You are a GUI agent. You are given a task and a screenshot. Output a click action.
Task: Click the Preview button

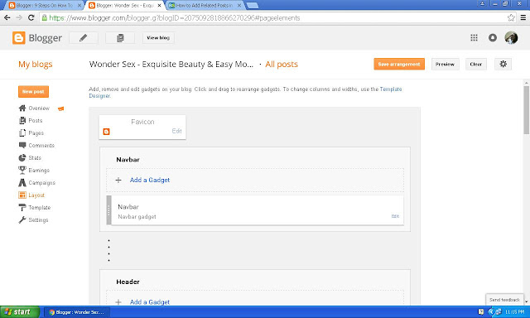(446, 64)
